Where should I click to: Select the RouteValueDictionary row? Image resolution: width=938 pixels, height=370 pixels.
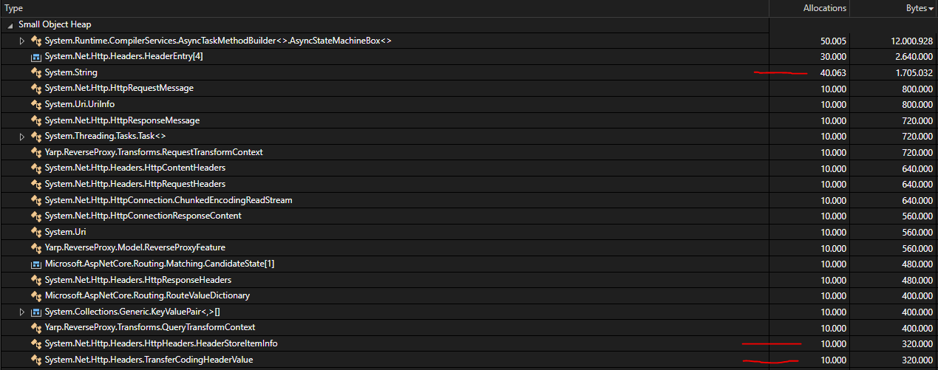click(469, 295)
